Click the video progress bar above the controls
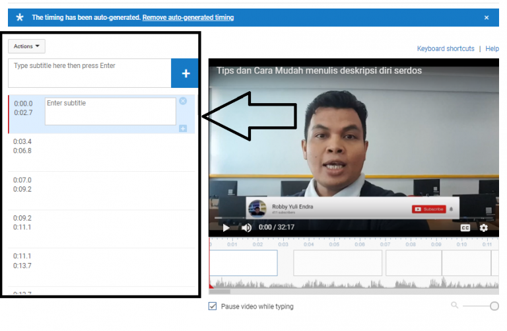507x331 pixels. pos(354,218)
